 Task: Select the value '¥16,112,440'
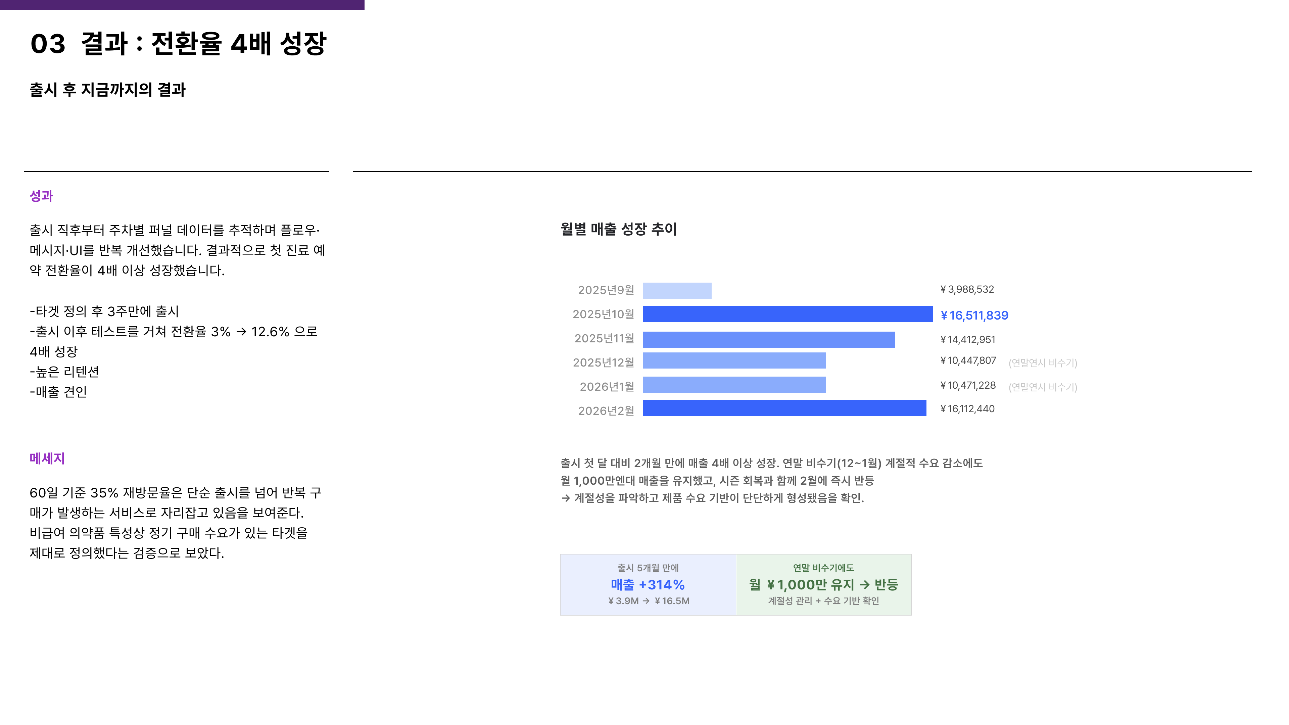click(x=967, y=409)
